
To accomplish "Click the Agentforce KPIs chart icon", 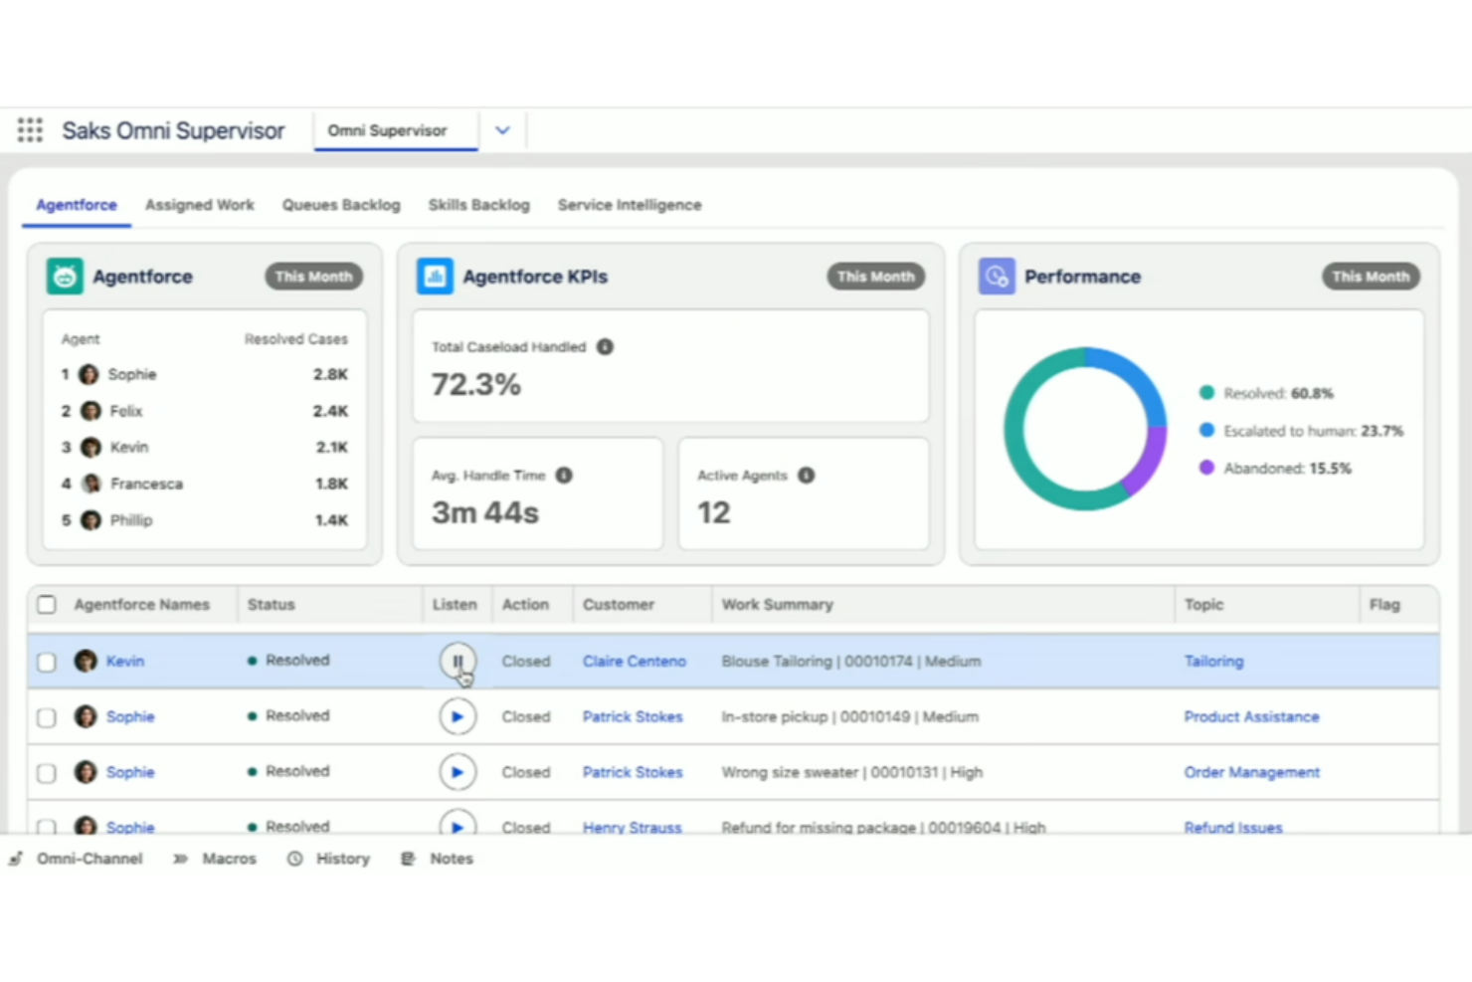I will 435,277.
